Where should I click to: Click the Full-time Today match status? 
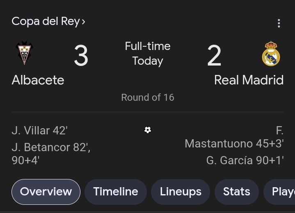148,54
